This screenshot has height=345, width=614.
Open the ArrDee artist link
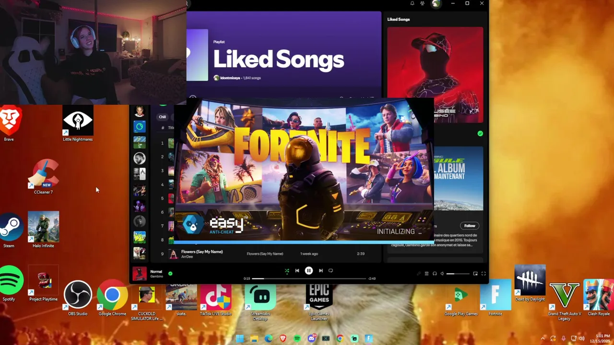pos(187,257)
